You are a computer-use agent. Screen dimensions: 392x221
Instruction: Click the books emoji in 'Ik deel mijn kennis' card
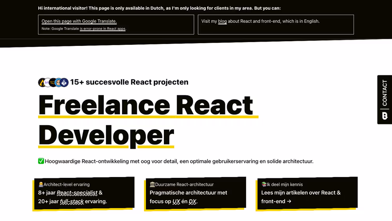(x=264, y=184)
